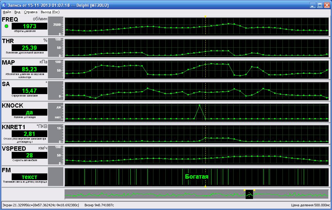Click the knock spike peak in KNOCK graph

(200, 105)
